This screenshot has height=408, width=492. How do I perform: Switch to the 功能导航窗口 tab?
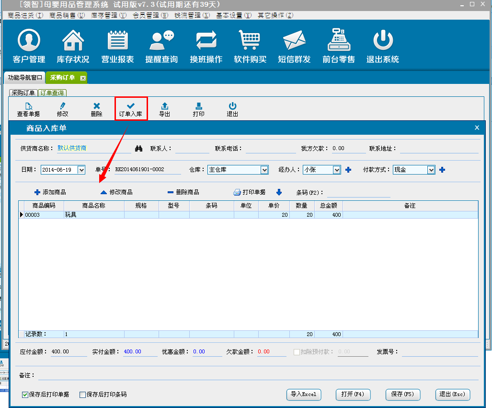coord(25,78)
